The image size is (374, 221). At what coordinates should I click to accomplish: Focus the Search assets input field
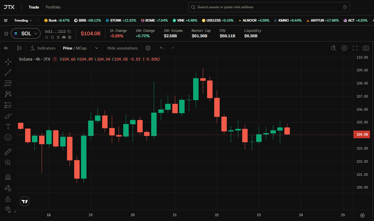(269, 7)
